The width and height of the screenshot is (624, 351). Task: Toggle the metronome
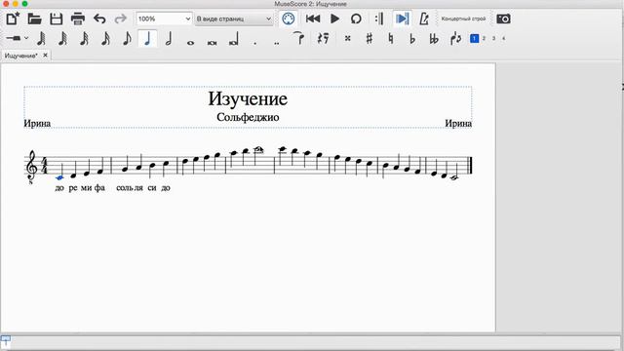point(424,19)
